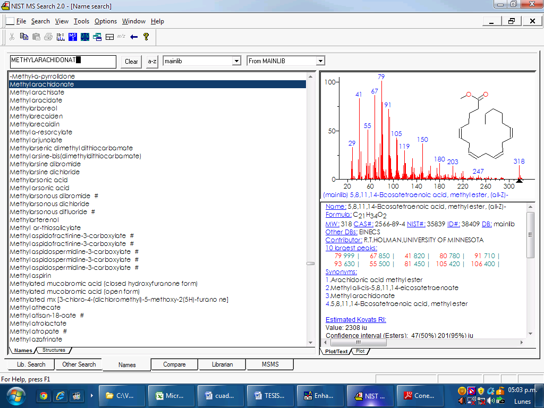The width and height of the screenshot is (544, 408).
Task: Open Internet Explorer from the taskbar
Action: (60, 395)
